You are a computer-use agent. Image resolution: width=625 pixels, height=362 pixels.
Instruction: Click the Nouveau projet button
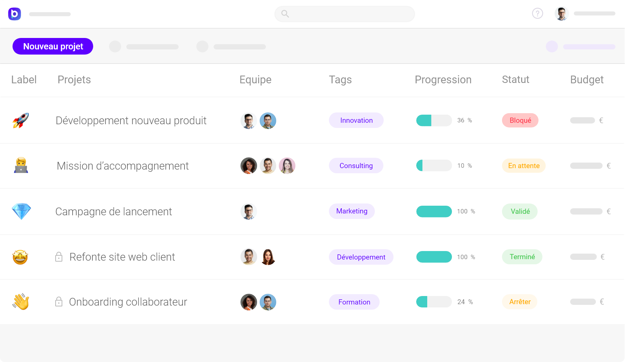[x=53, y=46]
